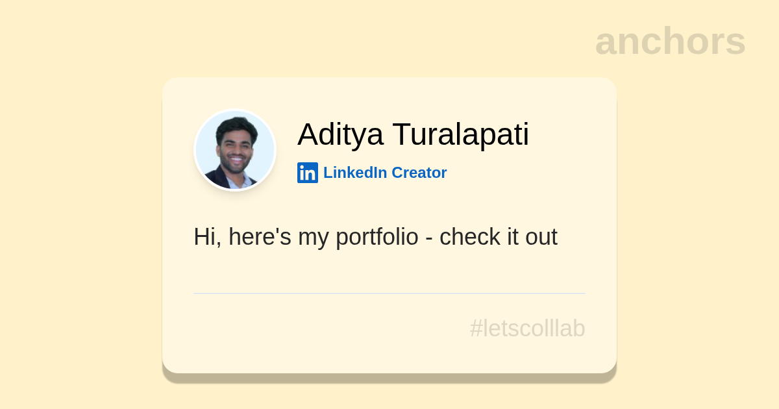The image size is (779, 409).
Task: Click the word "here's" in the description
Action: click(x=260, y=237)
